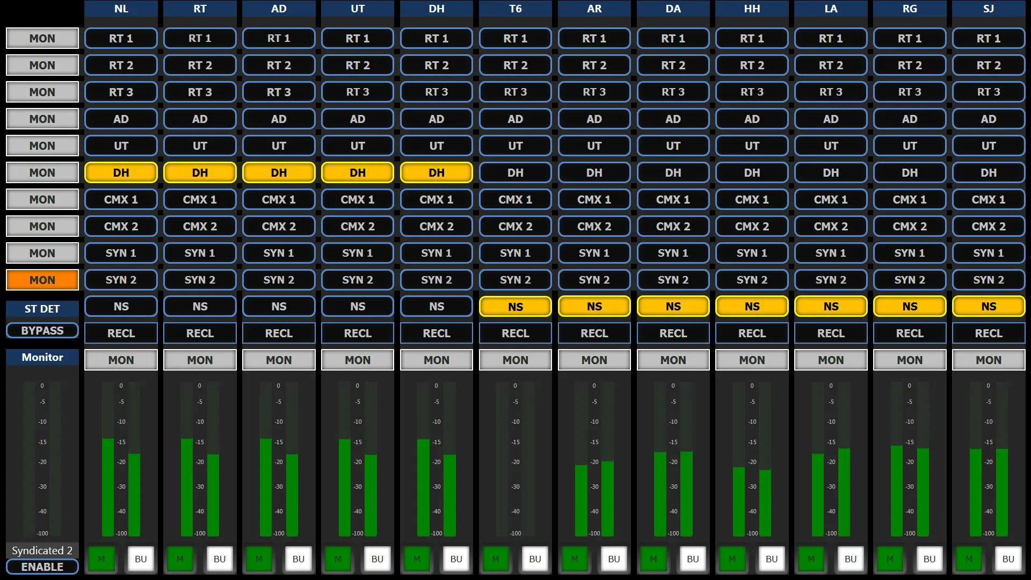1031x580 pixels.
Task: Click the T6 channel header
Action: [515, 9]
